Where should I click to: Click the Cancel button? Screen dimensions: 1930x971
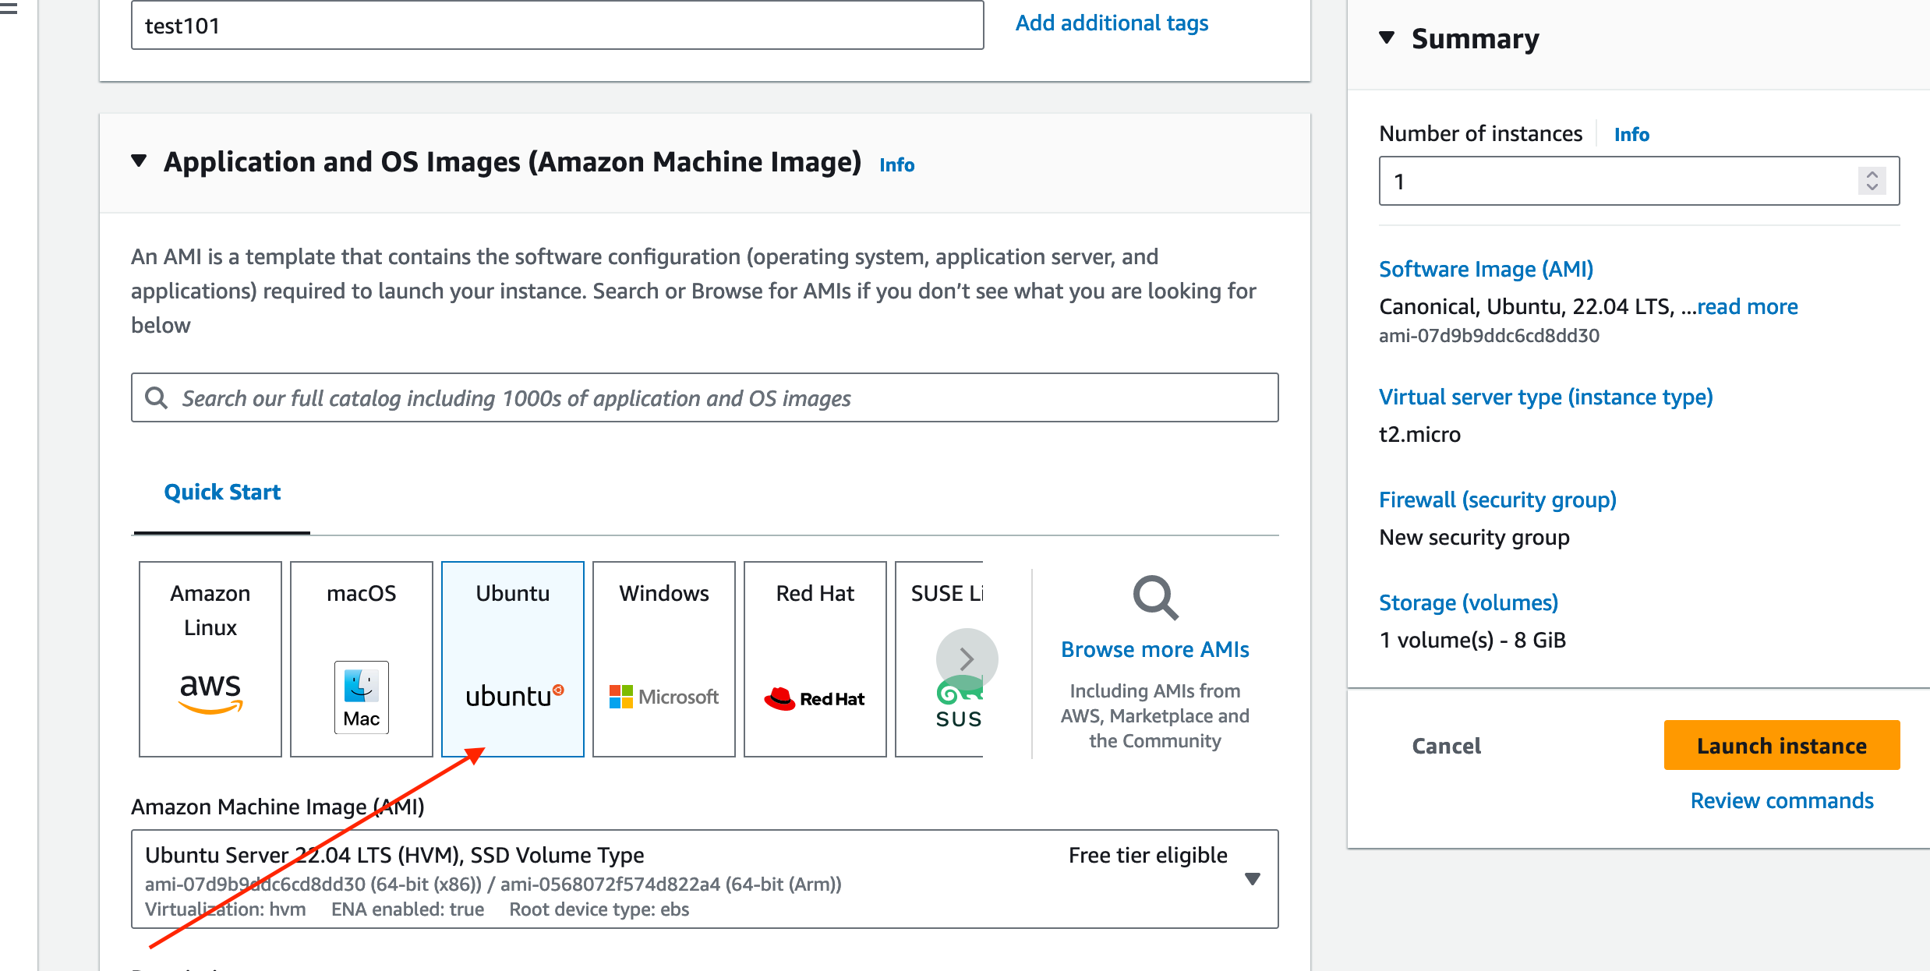click(x=1446, y=746)
